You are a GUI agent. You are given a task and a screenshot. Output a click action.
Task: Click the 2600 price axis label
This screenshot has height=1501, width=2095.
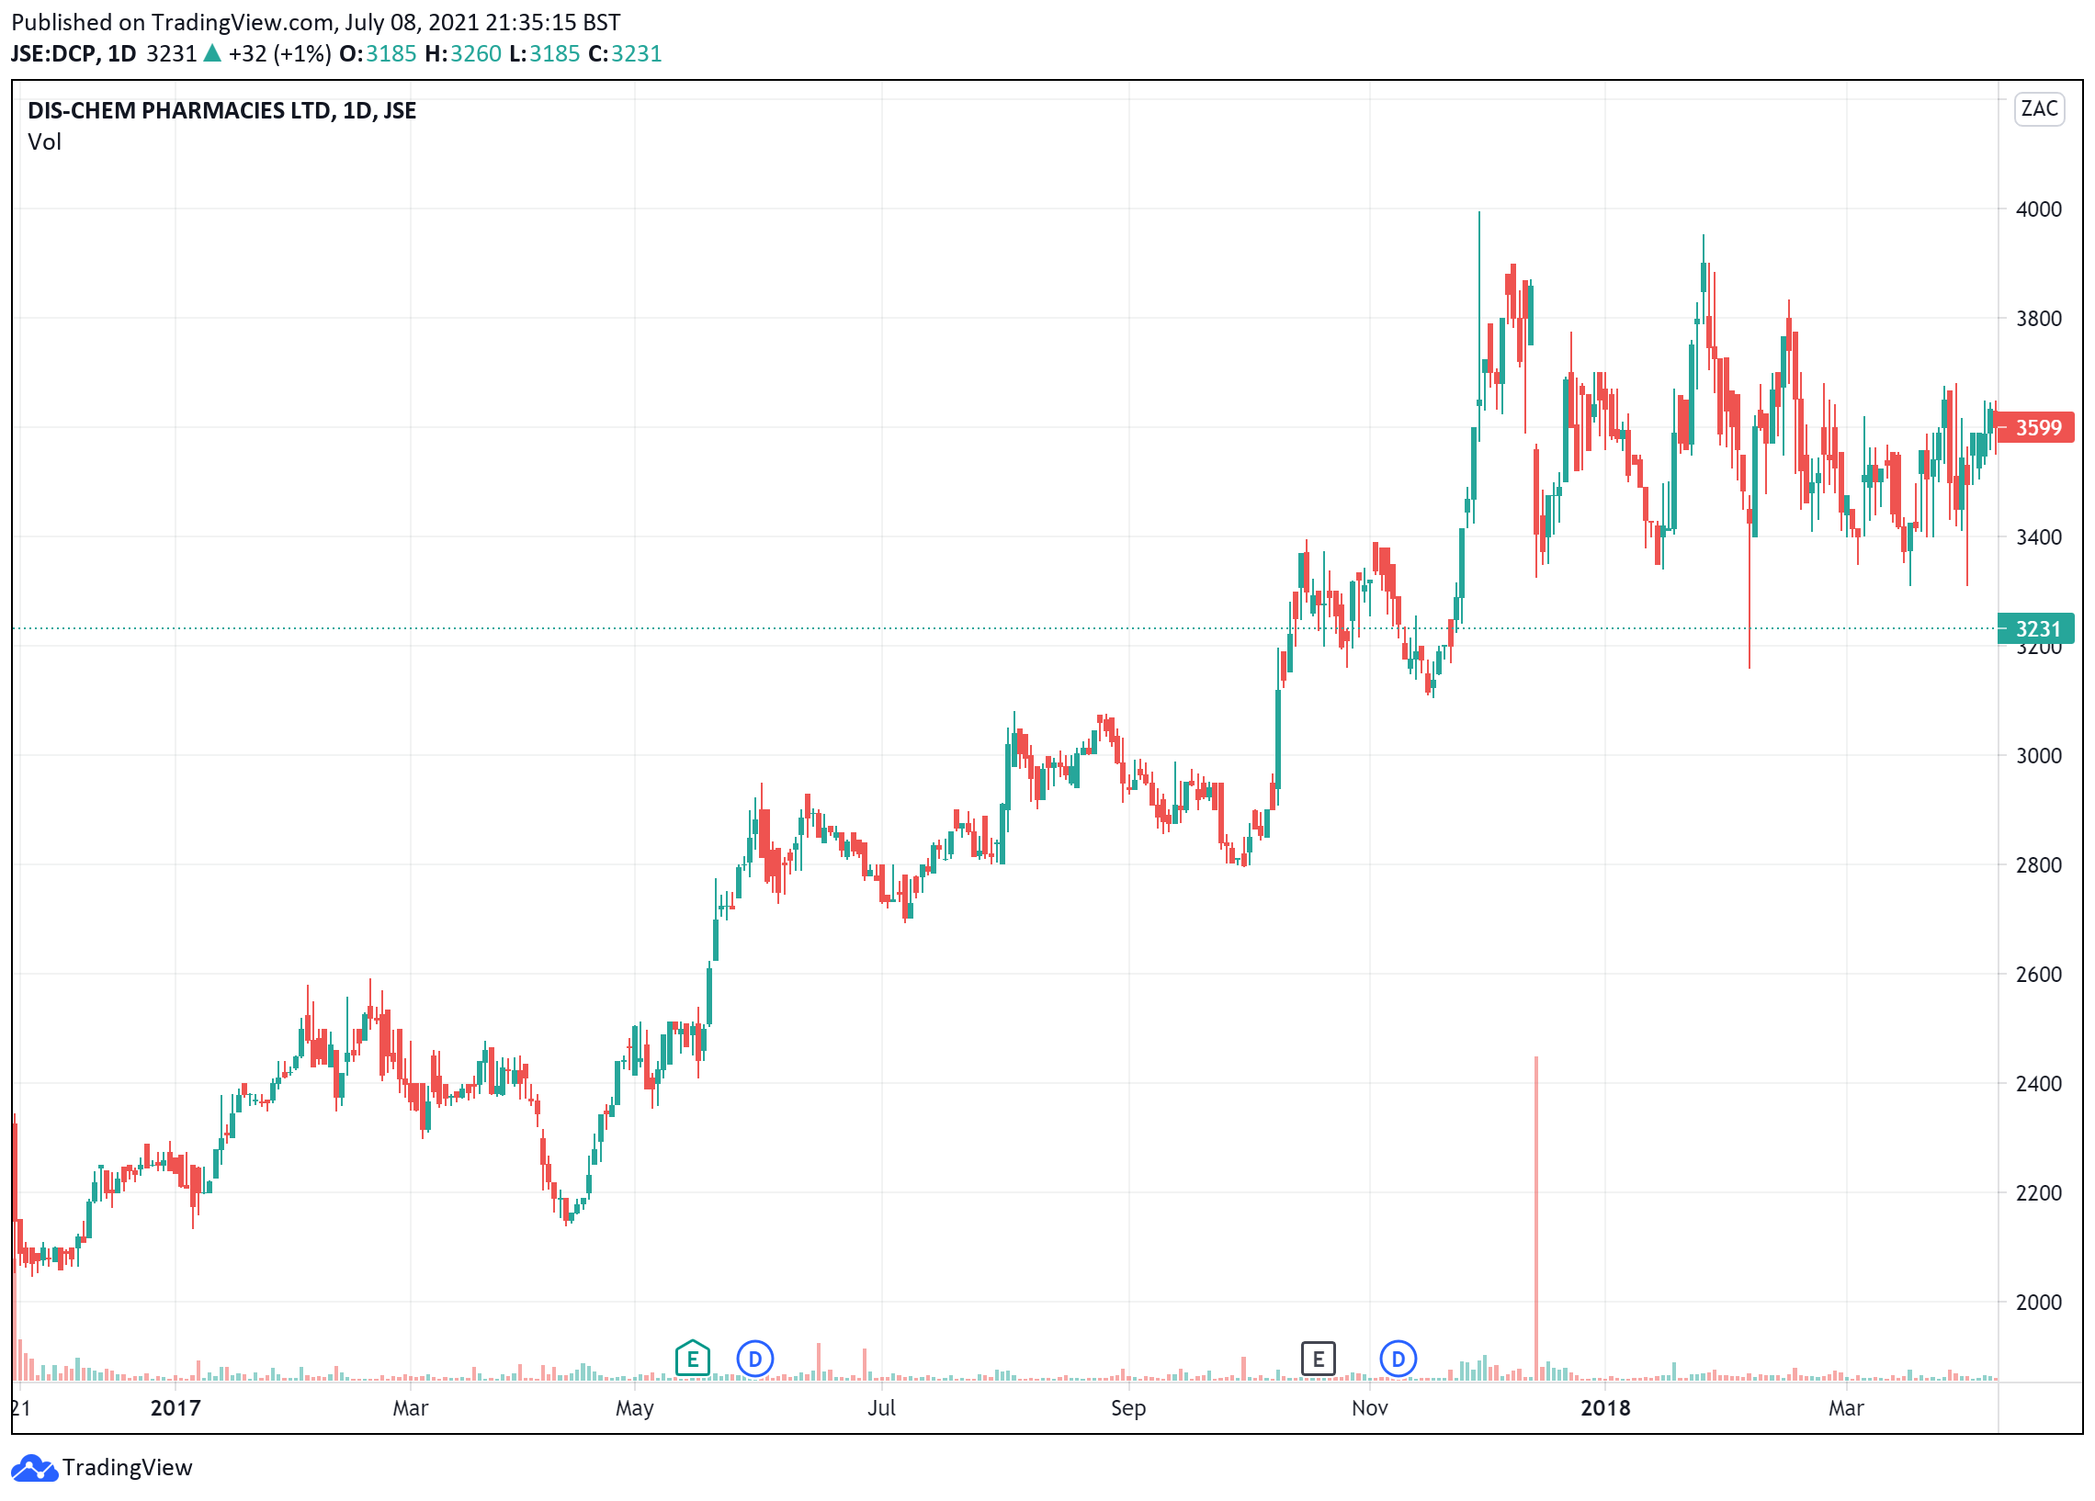pos(2039,975)
